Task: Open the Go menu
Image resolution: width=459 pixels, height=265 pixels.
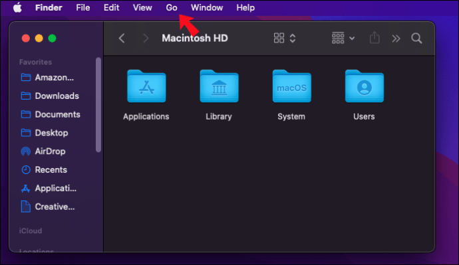Action: 172,7
